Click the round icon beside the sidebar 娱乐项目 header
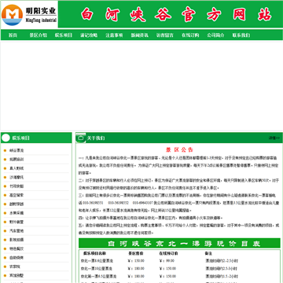Screen dimensions: 283x283 tap(6, 138)
